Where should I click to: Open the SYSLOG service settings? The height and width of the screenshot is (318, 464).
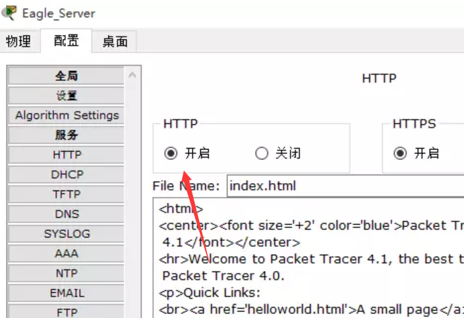pyautogui.click(x=67, y=234)
